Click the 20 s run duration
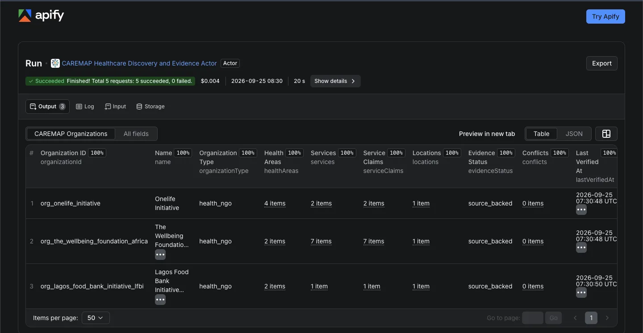This screenshot has height=333, width=643. (x=299, y=81)
